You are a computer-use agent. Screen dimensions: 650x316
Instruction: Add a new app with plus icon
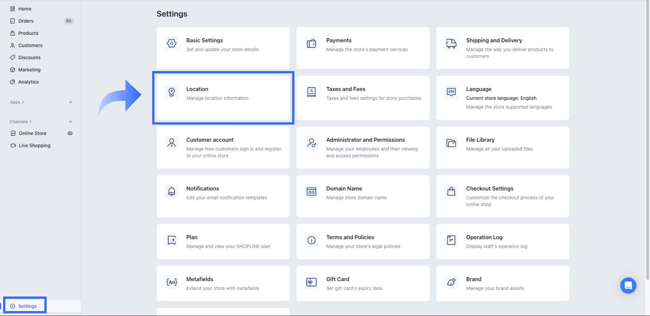point(71,102)
